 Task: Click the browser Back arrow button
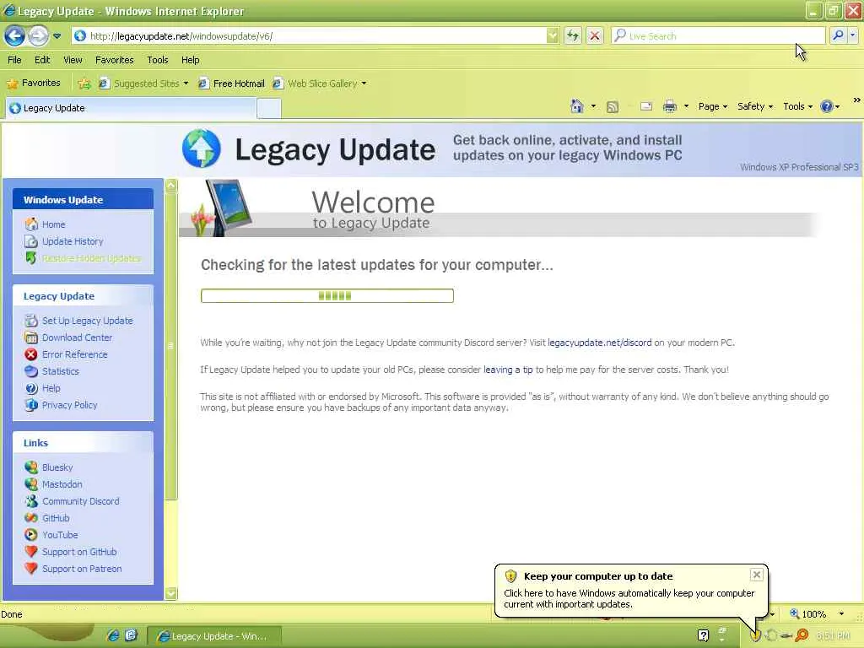[x=14, y=35]
